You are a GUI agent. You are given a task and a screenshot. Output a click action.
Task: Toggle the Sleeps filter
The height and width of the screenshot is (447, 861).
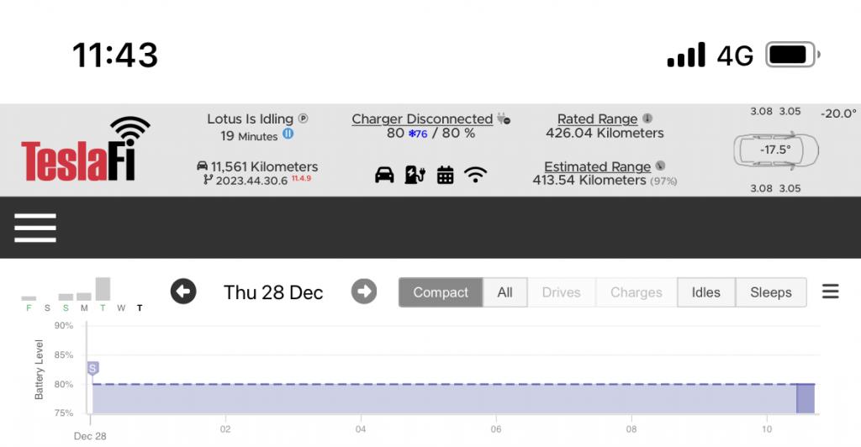click(x=770, y=292)
